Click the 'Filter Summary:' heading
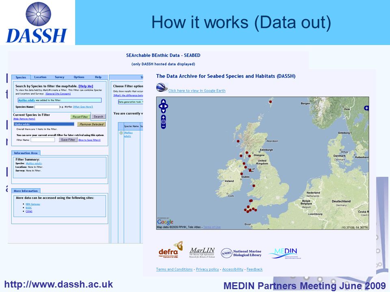Viewport: 390px width, 292px height. click(x=28, y=159)
